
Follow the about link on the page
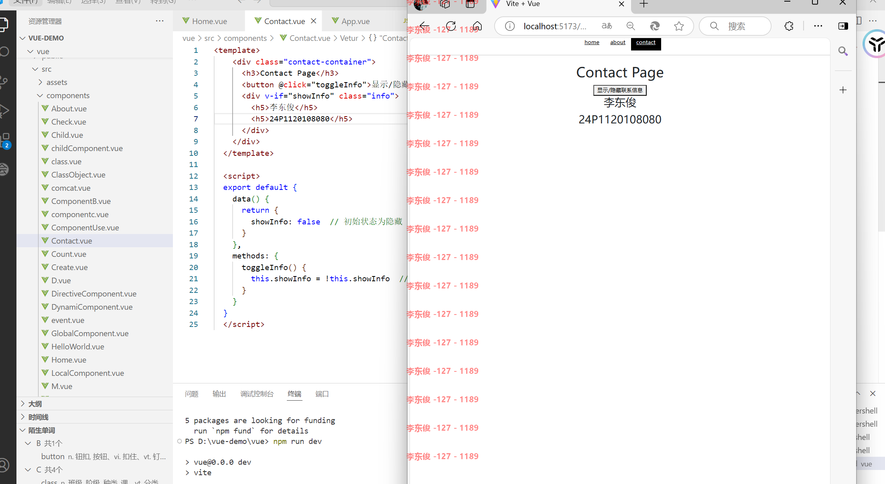pyautogui.click(x=618, y=42)
